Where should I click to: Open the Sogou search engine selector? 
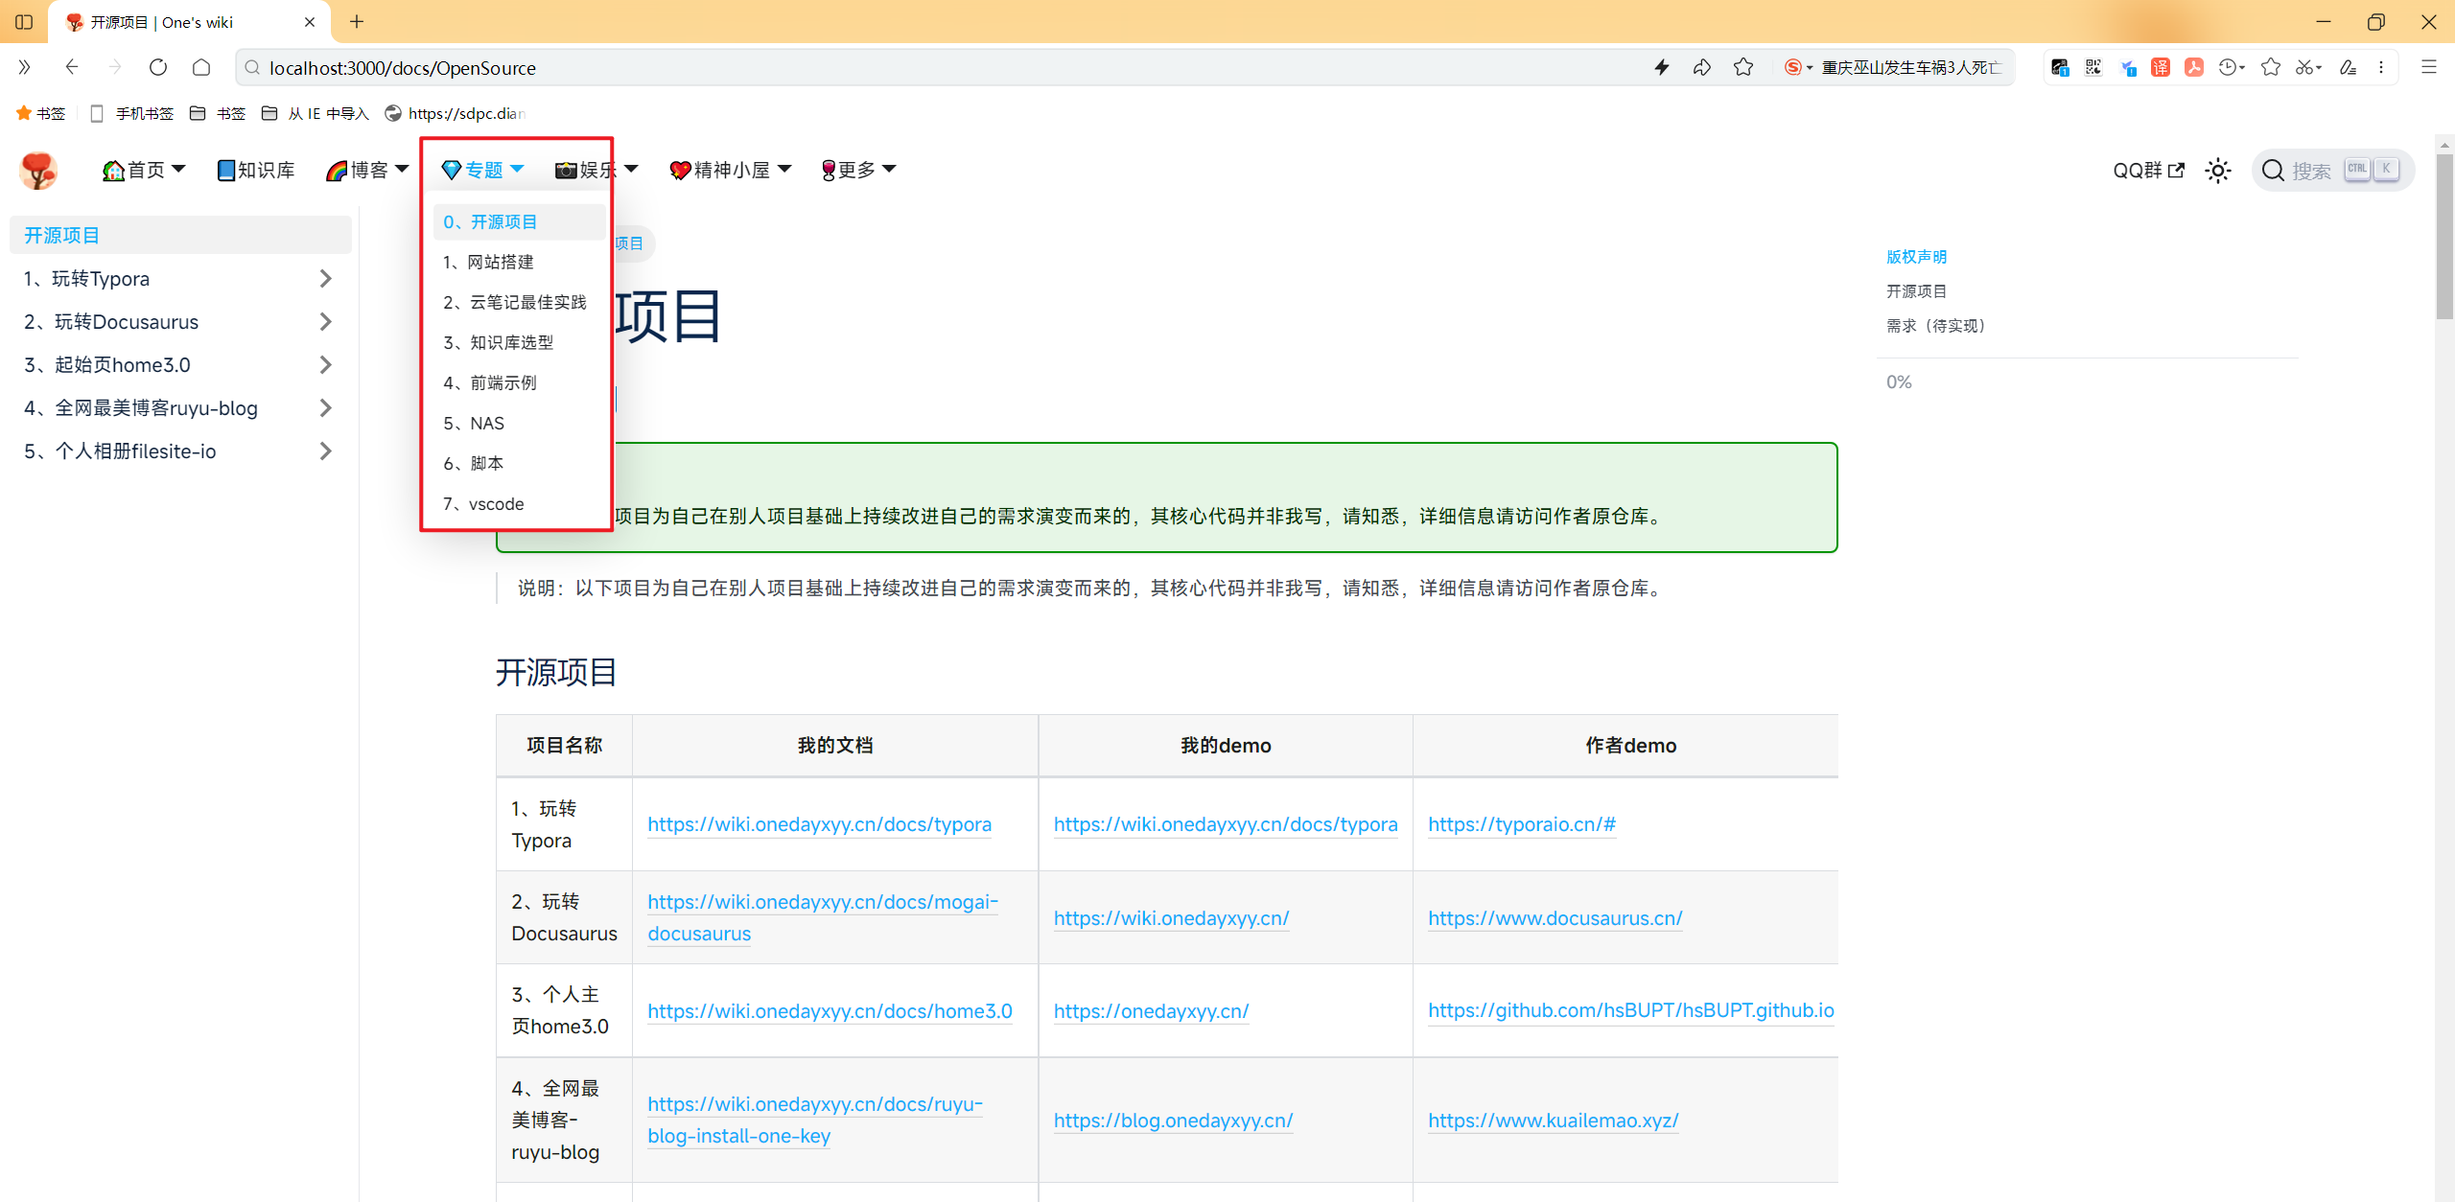point(1798,67)
